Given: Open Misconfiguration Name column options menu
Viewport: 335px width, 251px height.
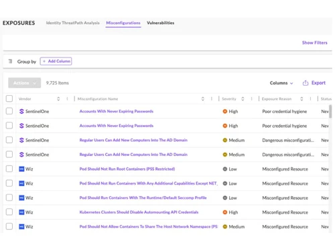Looking at the screenshot, I should pyautogui.click(x=212, y=99).
